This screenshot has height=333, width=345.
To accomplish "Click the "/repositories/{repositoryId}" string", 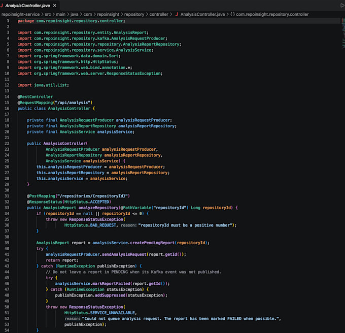I will click(93, 196).
